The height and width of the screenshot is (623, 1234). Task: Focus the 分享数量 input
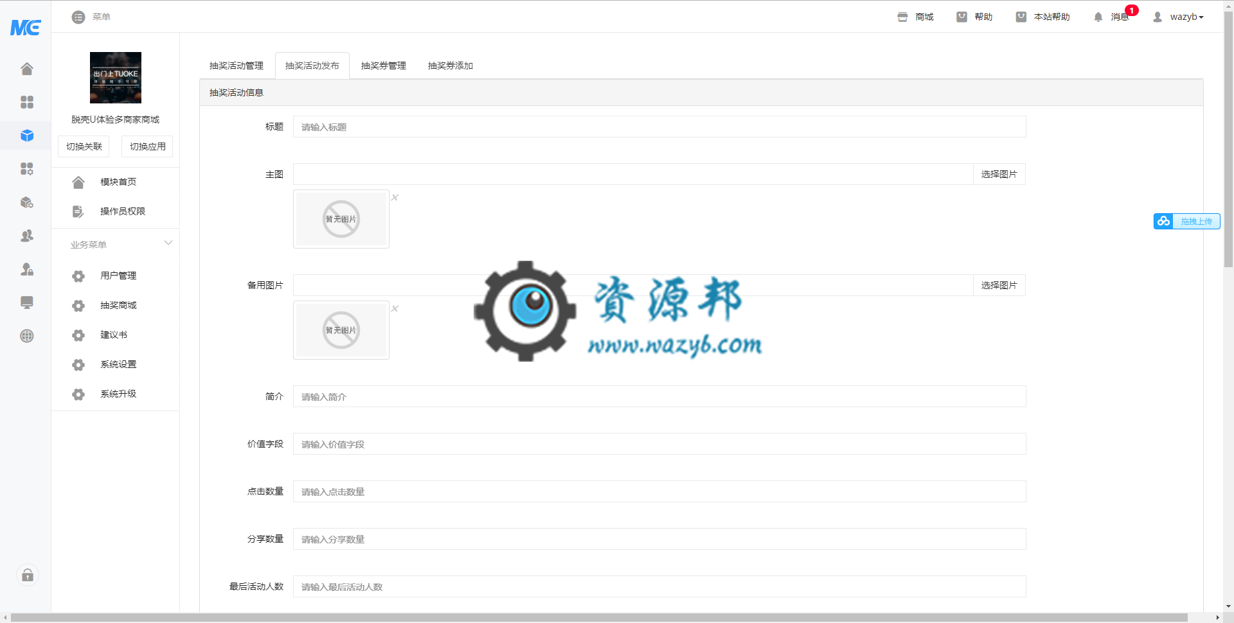(x=659, y=539)
